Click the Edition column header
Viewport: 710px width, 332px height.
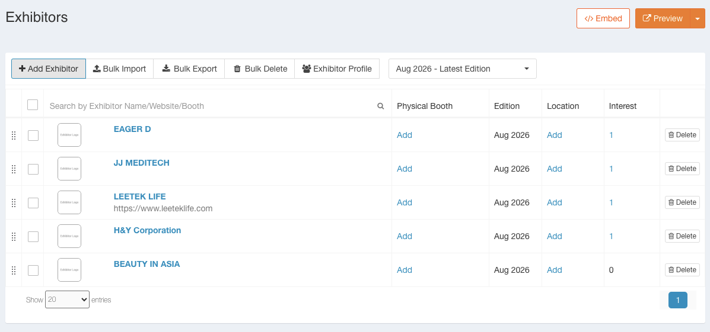click(507, 106)
